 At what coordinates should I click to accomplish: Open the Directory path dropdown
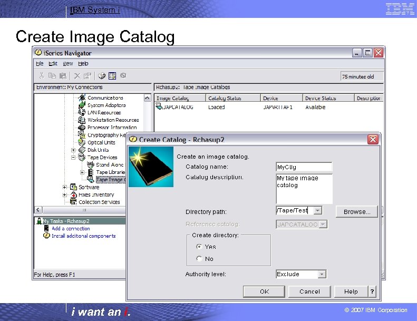(x=317, y=210)
